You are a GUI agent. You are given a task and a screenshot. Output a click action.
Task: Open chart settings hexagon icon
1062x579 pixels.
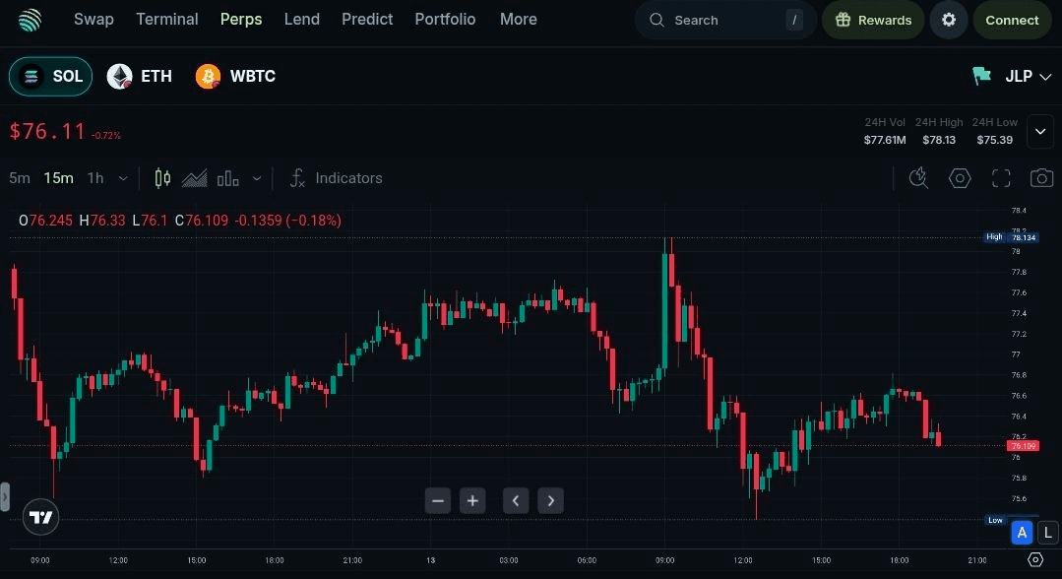pos(960,178)
